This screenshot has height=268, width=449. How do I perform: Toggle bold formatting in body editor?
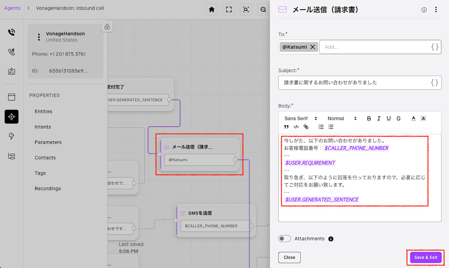point(369,118)
